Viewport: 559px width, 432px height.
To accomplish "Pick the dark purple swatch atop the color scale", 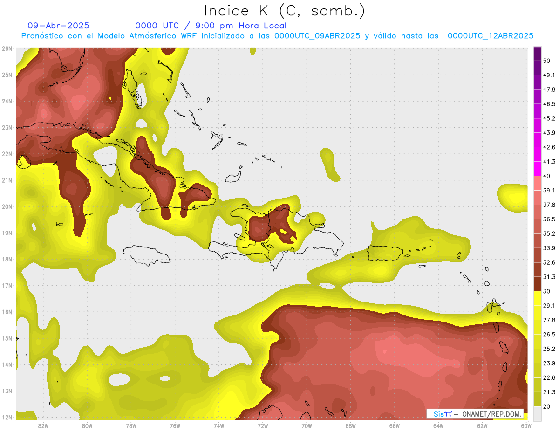I will point(537,54).
